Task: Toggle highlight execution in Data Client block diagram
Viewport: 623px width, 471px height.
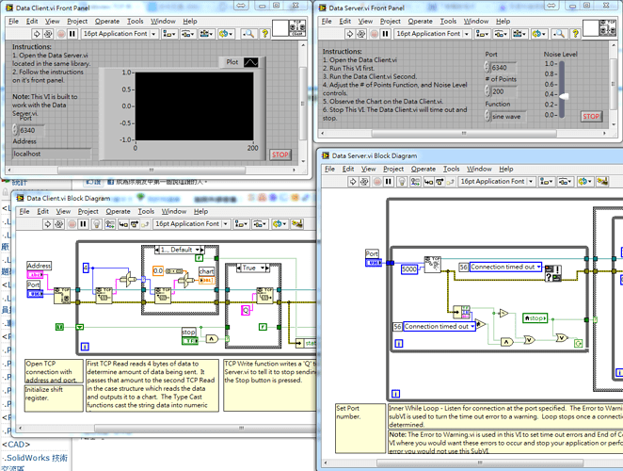Action: [97, 224]
